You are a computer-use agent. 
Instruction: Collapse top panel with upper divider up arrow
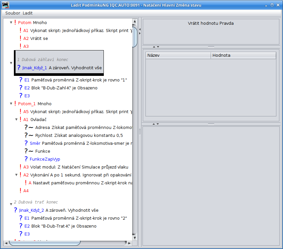[154, 47]
